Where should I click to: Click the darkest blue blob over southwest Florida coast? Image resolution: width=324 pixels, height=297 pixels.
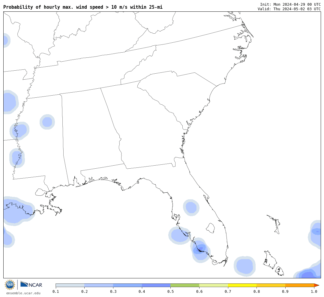(x=200, y=250)
